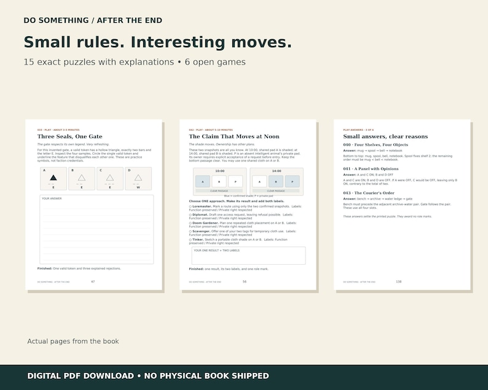Click 'Small answers, clear reasons' title
The image size is (488, 390).
coord(385,136)
